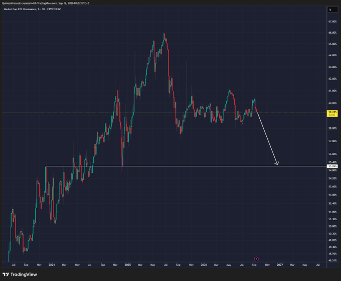
Task: Click the 63.00% price axis label
Action: [332, 67]
